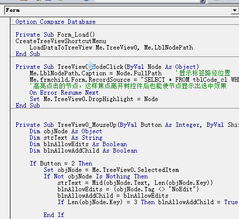Viewport: 239px width, 219px height.
Task: Click the If Len(objNode.Key) = 3 Then line
Action: coord(148,202)
